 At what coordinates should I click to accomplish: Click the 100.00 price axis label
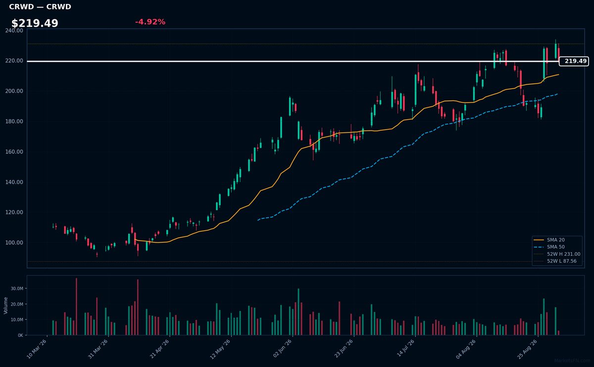[14, 243]
